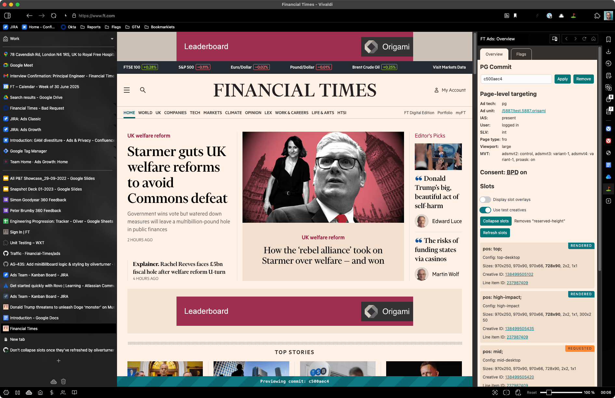The height and width of the screenshot is (398, 615).
Task: Open the /5887/test.5887.origami ad unit link
Action: (524, 111)
